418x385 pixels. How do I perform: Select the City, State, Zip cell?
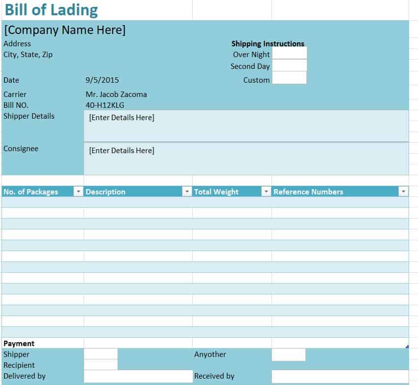(x=28, y=55)
